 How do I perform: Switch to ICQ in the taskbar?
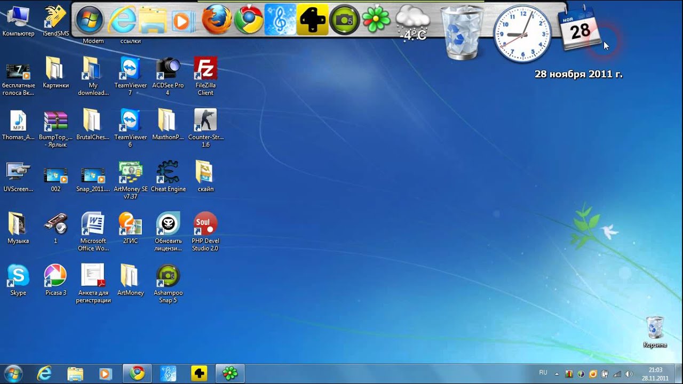230,373
